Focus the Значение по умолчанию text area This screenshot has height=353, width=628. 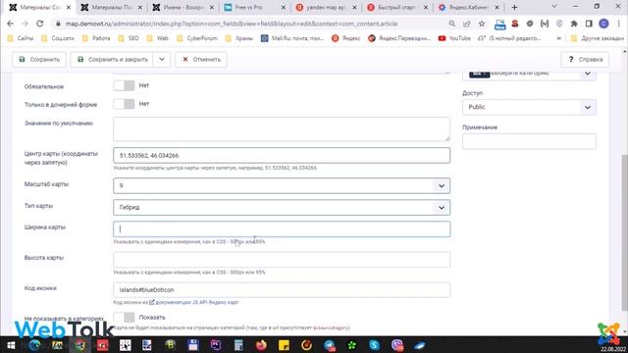pyautogui.click(x=282, y=128)
